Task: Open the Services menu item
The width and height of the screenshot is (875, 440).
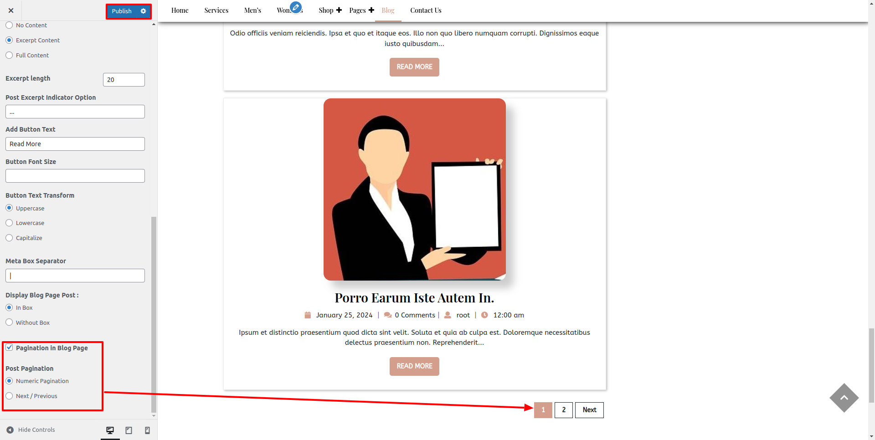Action: pos(216,10)
